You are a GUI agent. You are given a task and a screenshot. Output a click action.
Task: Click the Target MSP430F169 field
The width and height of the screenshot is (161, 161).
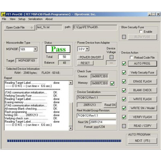pyautogui.click(x=27, y=61)
